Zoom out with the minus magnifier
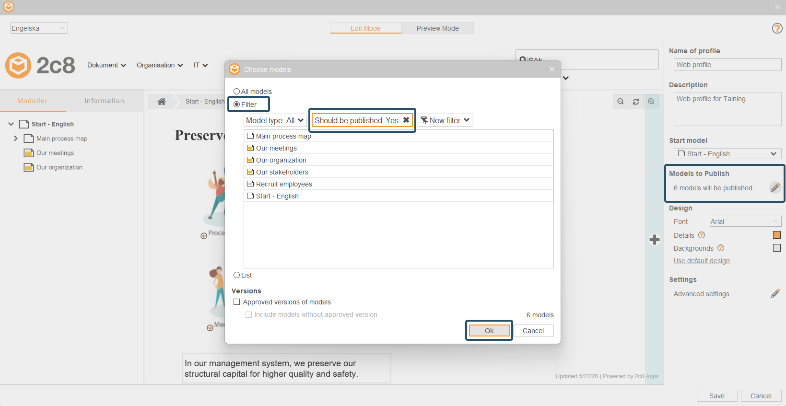 coord(621,102)
